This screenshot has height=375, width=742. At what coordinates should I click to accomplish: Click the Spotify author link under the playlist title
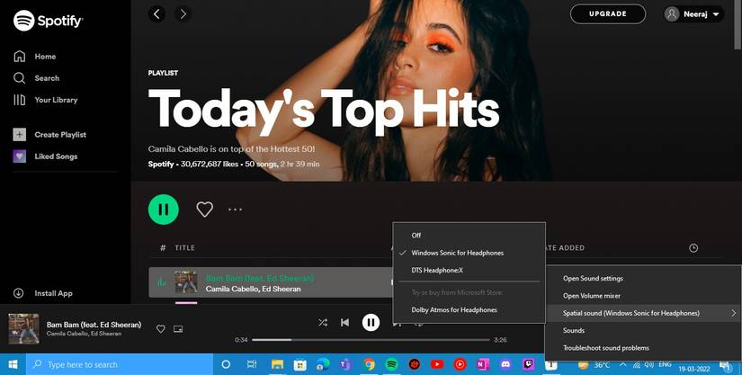[161, 164]
